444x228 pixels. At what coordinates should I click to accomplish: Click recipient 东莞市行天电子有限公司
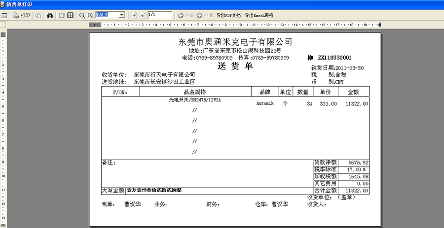click(x=164, y=75)
